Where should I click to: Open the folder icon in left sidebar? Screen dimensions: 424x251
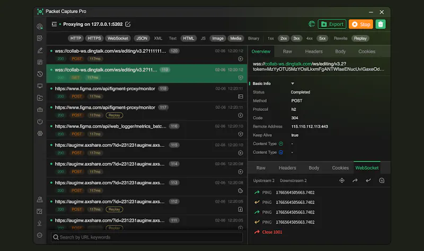click(x=40, y=98)
